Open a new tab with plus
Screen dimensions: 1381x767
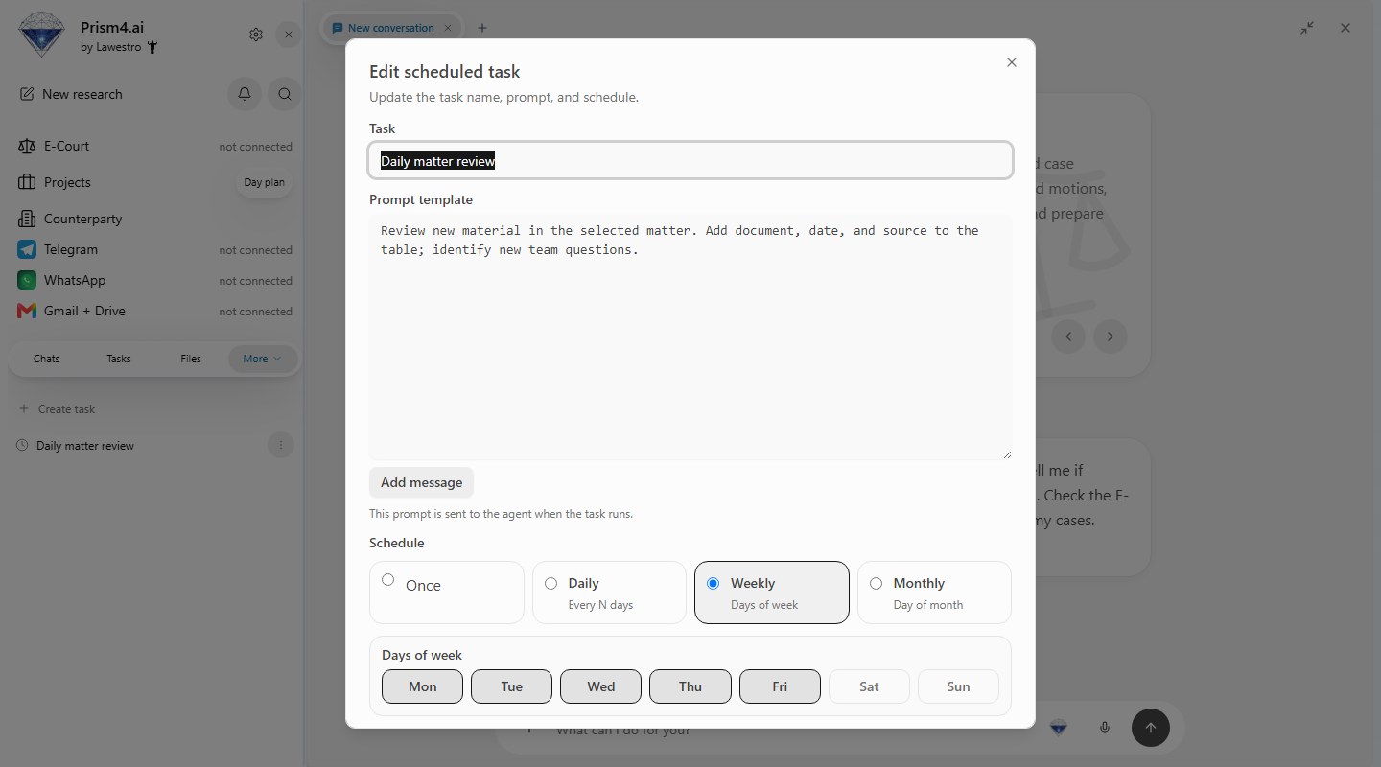click(x=482, y=28)
